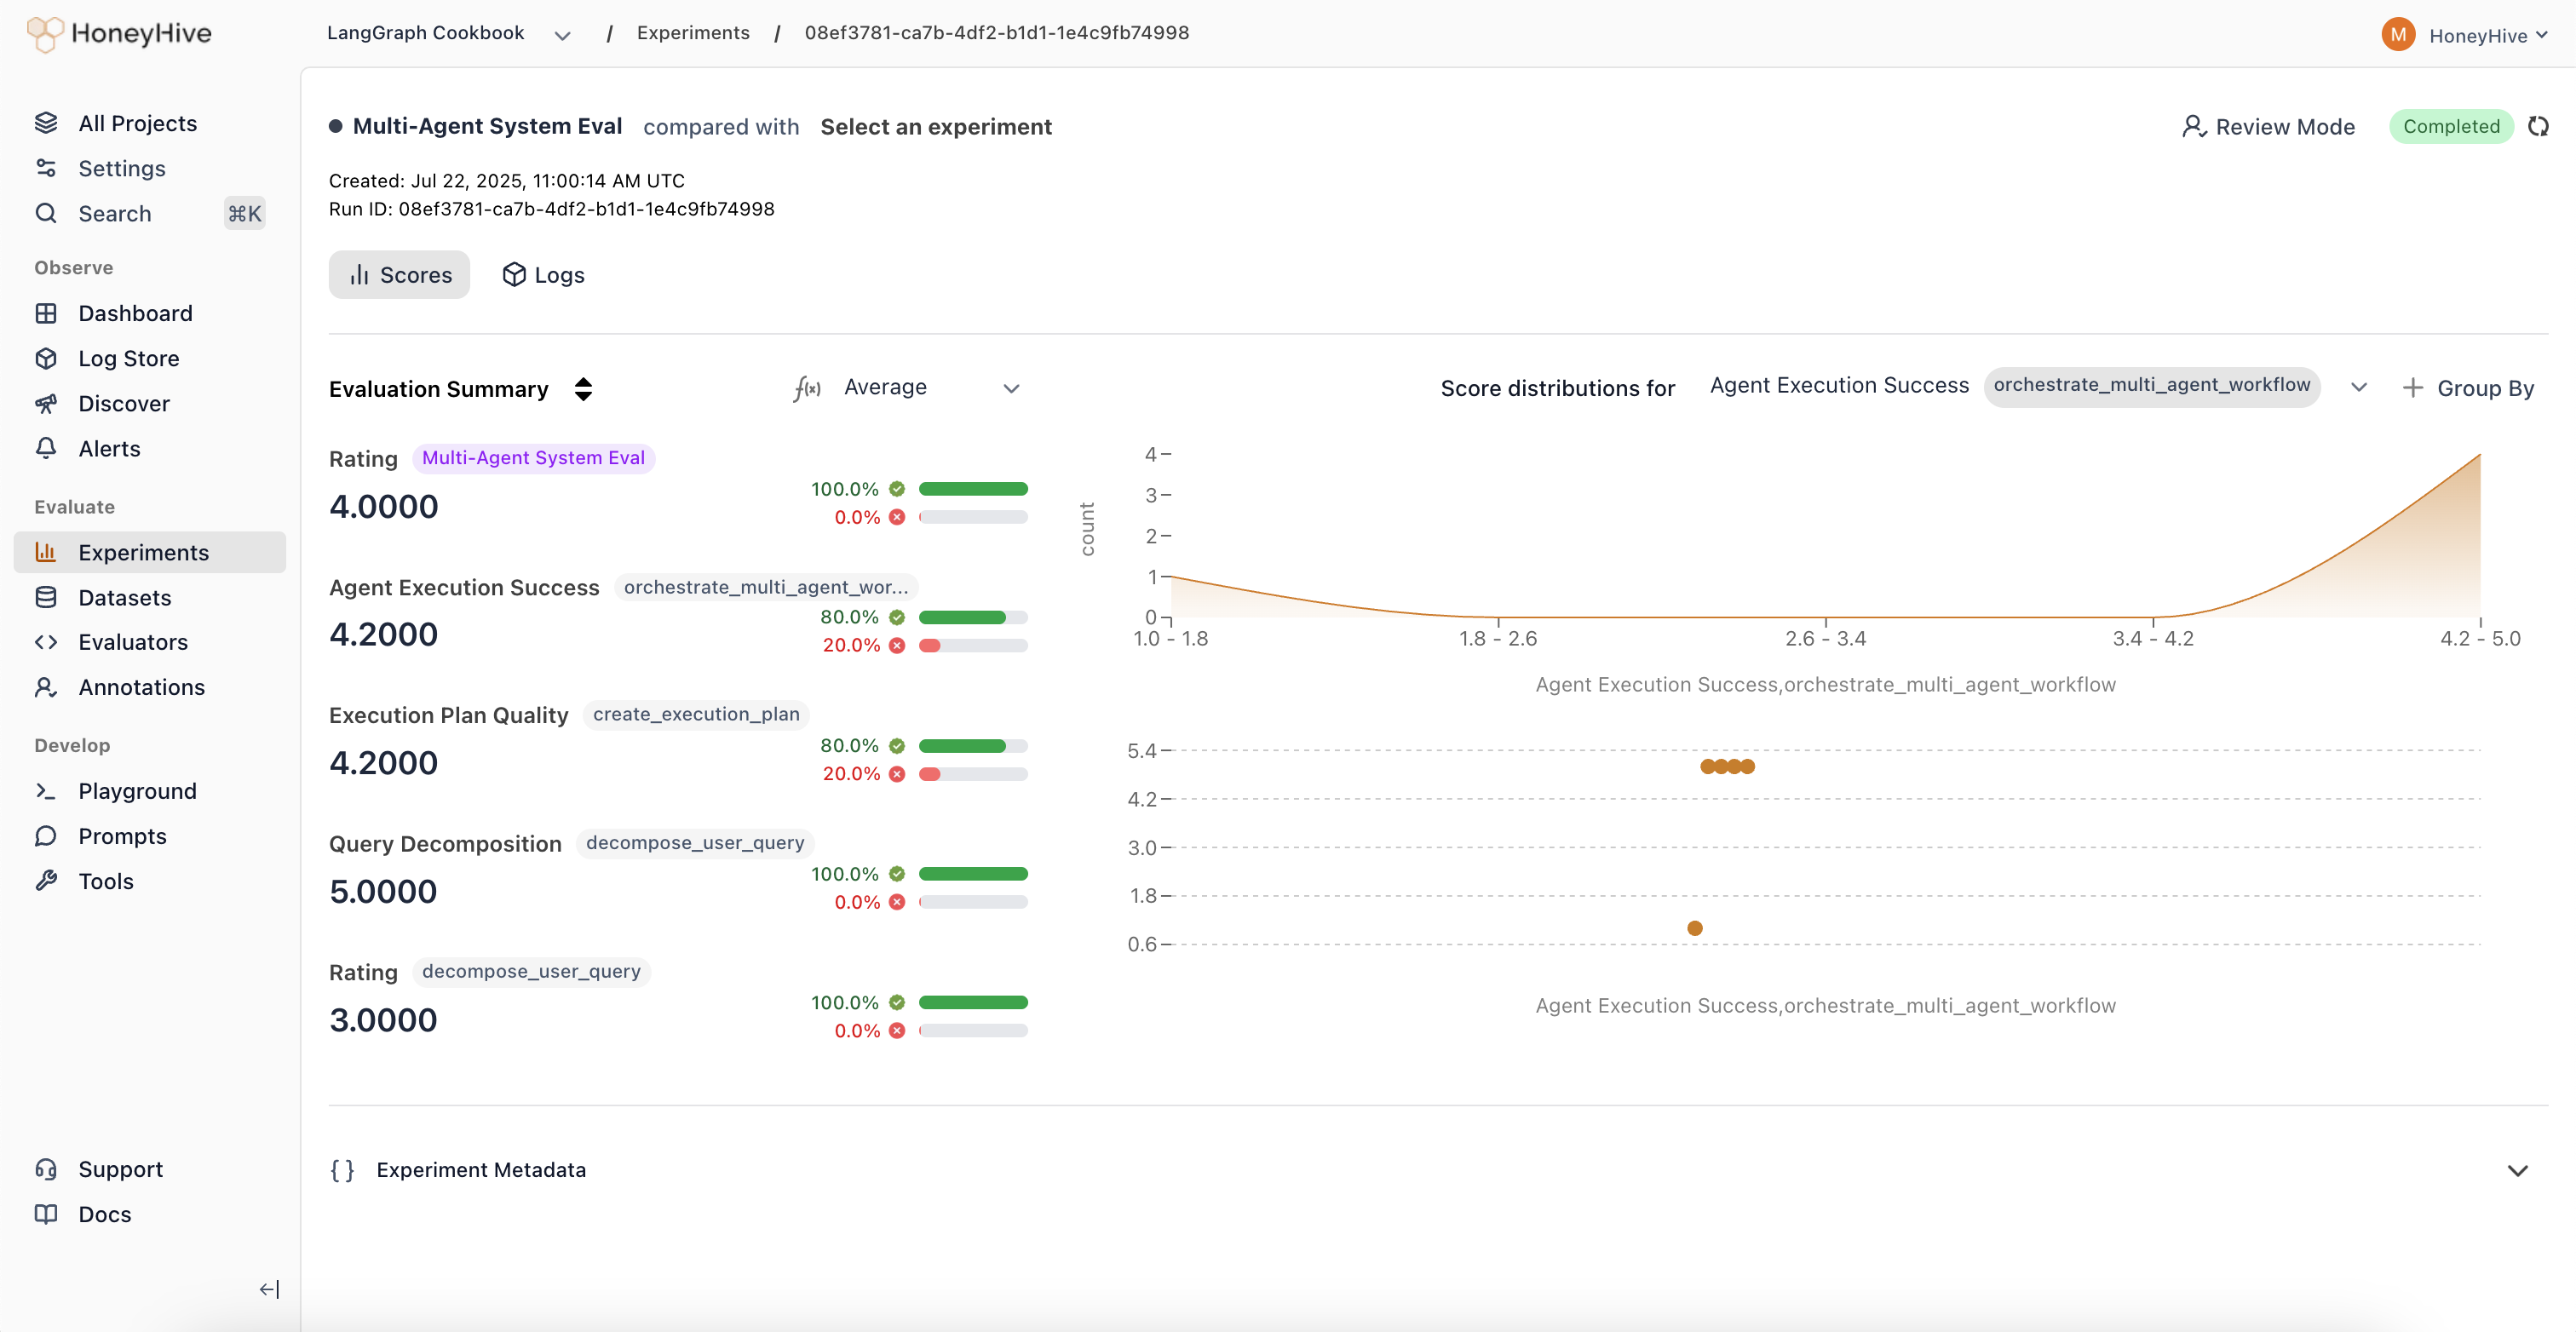Viewport: 2576px width, 1332px height.
Task: Open Alerts via the bell icon
Action: (46, 448)
